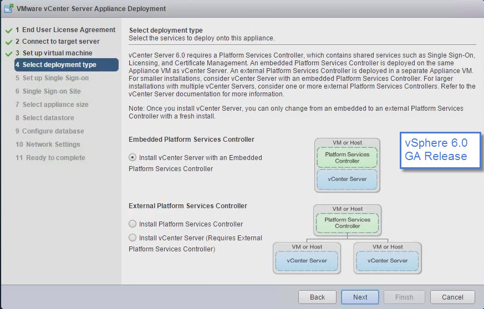The width and height of the screenshot is (484, 309).
Task: Select Install vCenter Server Requires External PSC radio
Action: click(133, 238)
